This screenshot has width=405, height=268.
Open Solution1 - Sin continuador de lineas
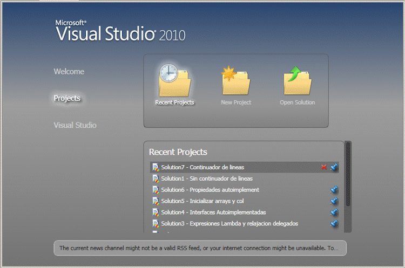click(207, 178)
